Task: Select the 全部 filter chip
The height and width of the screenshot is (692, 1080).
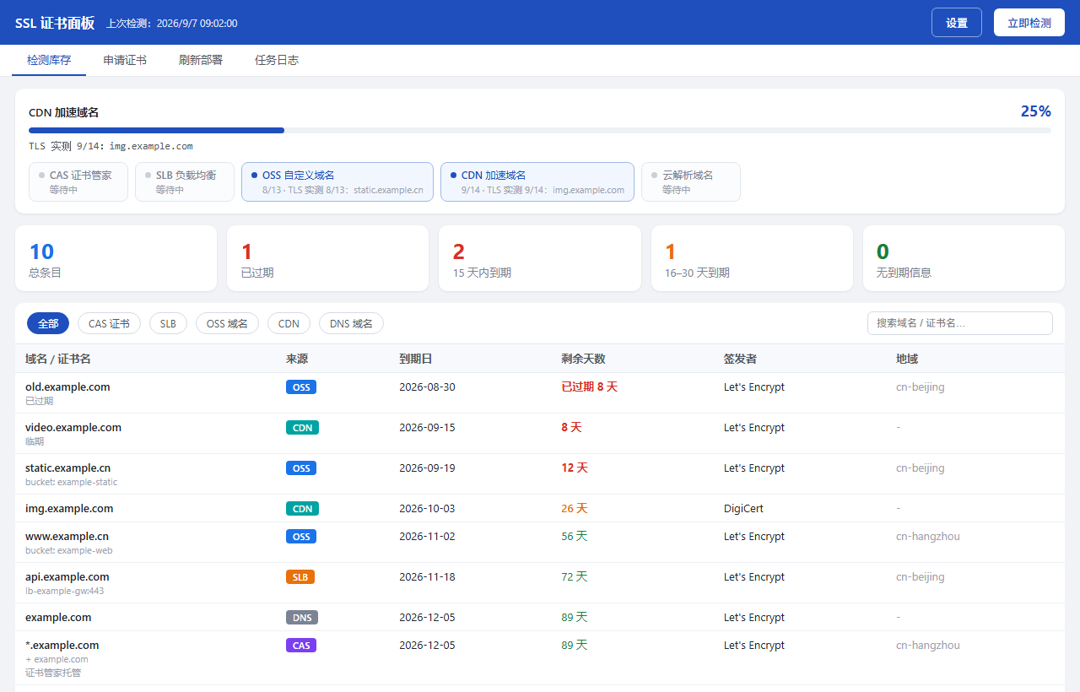Action: click(48, 323)
